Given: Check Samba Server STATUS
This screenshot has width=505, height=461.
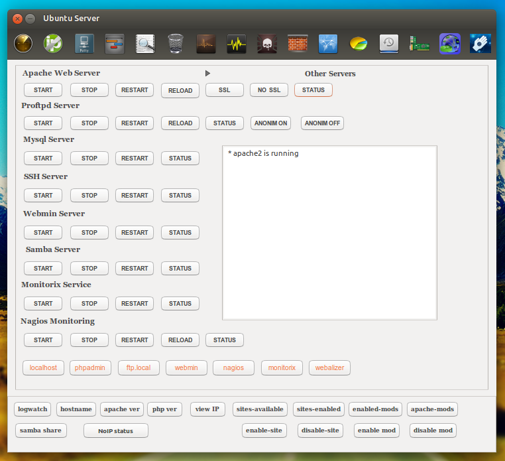Looking at the screenshot, I should click(x=180, y=268).
